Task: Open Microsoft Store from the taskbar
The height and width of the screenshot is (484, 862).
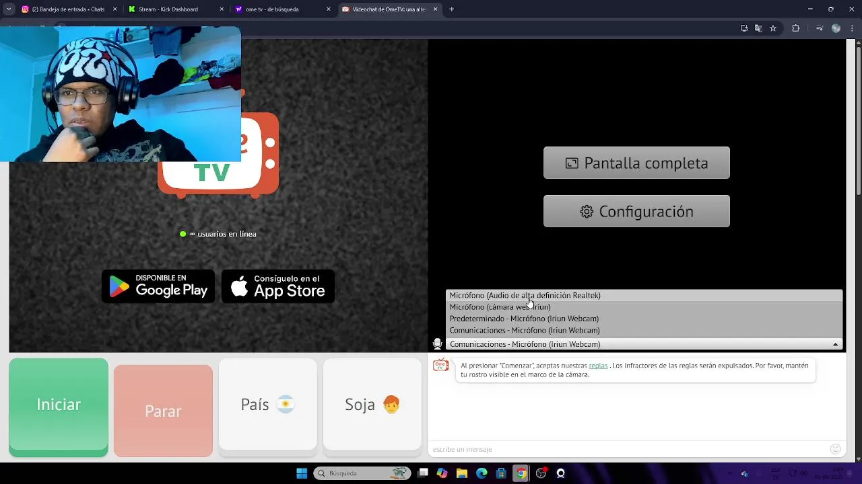Action: 502,473
